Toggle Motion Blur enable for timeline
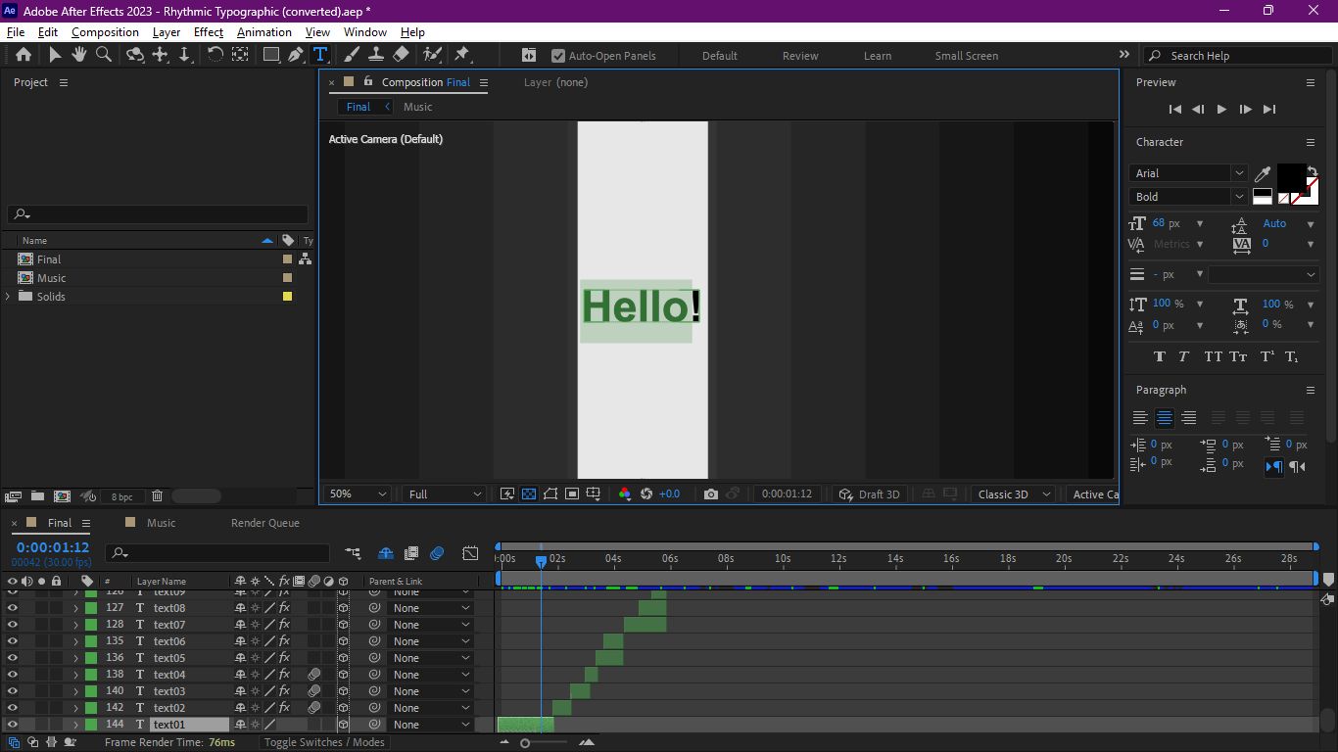The image size is (1338, 752). click(437, 553)
